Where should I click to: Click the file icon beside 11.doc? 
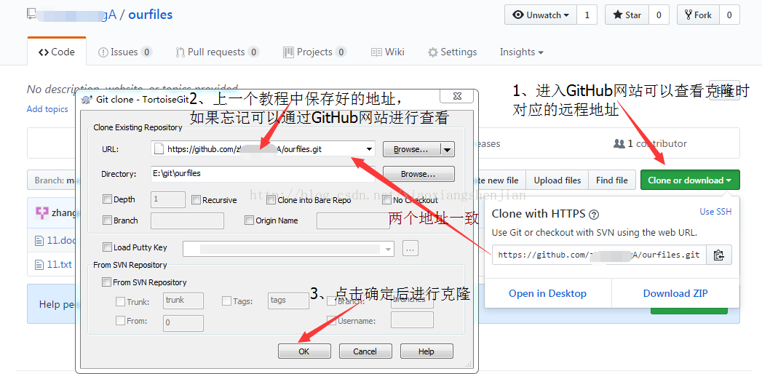coord(39,240)
